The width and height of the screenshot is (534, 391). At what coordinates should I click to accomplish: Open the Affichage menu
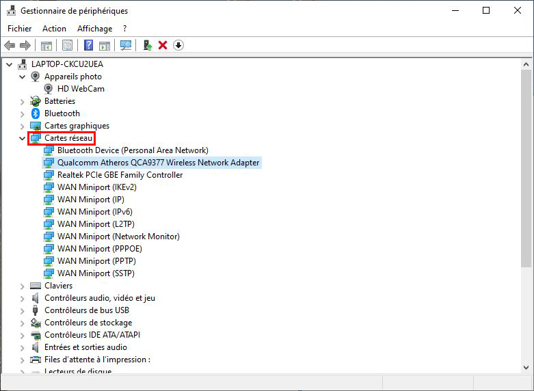pos(94,29)
